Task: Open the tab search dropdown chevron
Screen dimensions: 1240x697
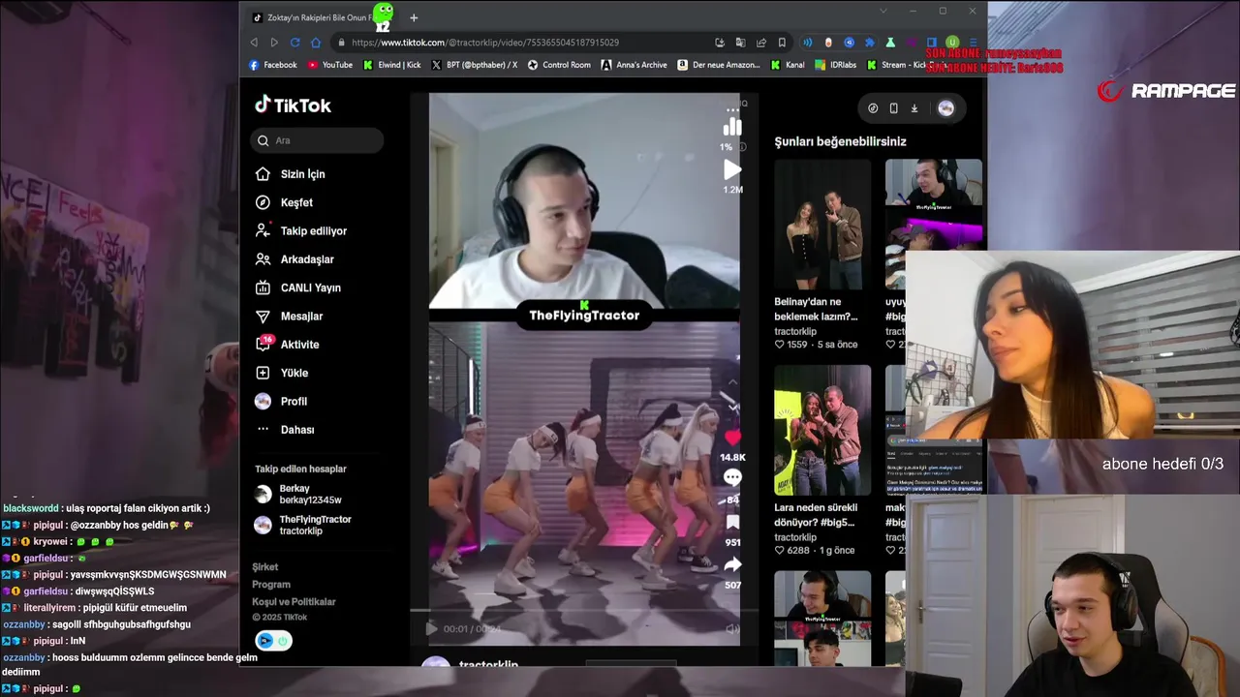Action: coord(883,11)
